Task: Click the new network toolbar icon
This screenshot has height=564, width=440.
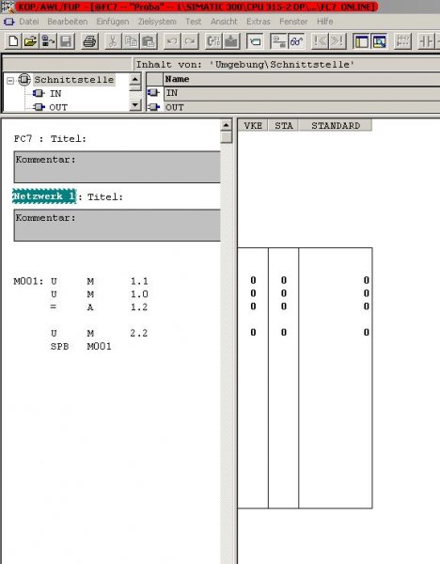Action: tap(402, 41)
